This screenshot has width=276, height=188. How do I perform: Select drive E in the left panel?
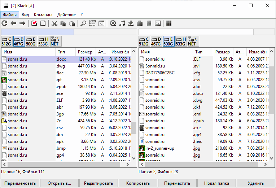[31, 41]
